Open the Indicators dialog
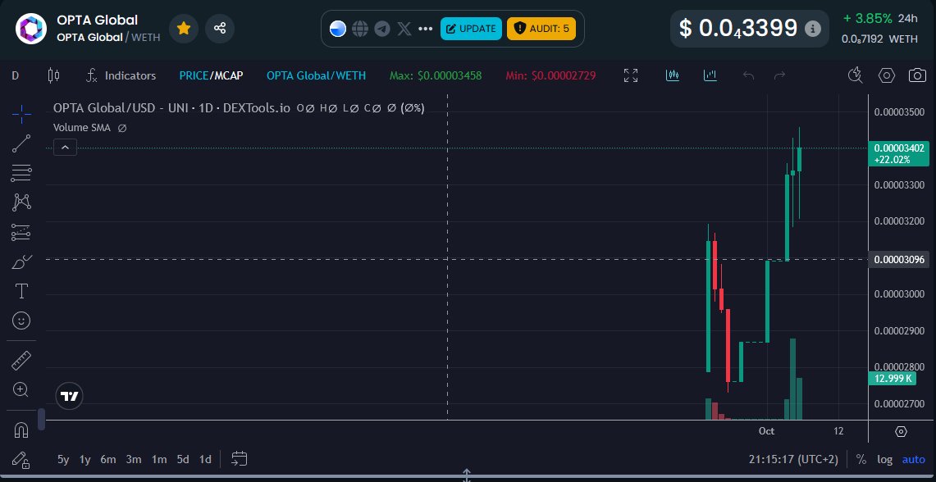This screenshot has height=482, width=936. (121, 75)
